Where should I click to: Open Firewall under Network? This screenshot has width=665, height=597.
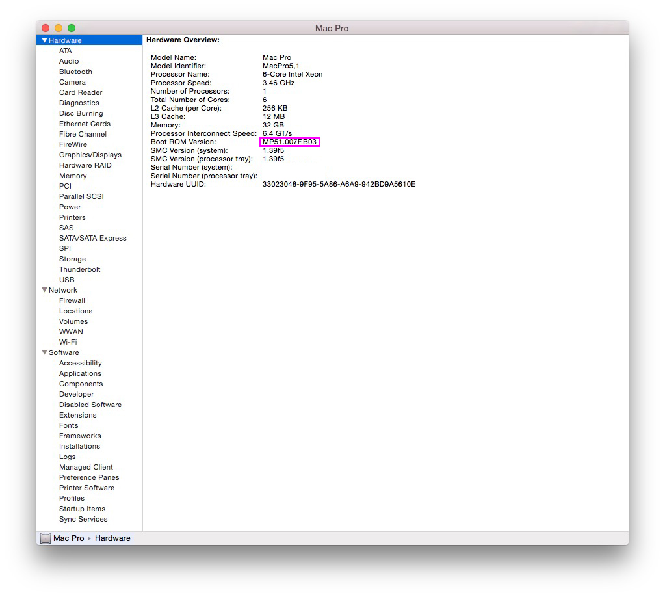point(72,300)
